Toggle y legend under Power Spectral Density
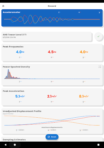Viewport: 104px width, 148px height. coord(84,82)
